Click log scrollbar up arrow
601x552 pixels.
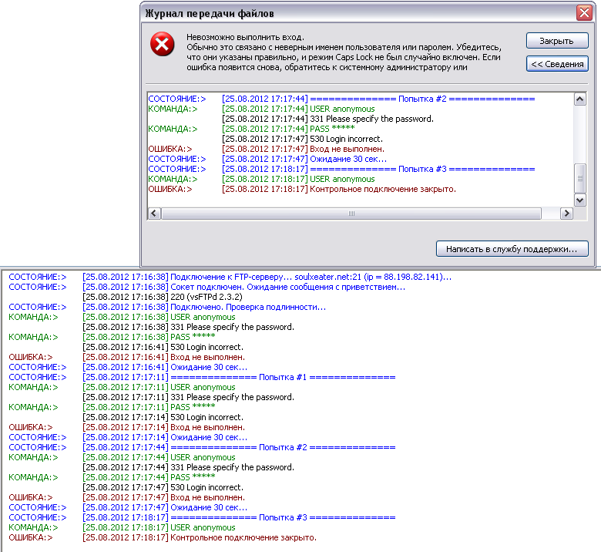tap(579, 99)
